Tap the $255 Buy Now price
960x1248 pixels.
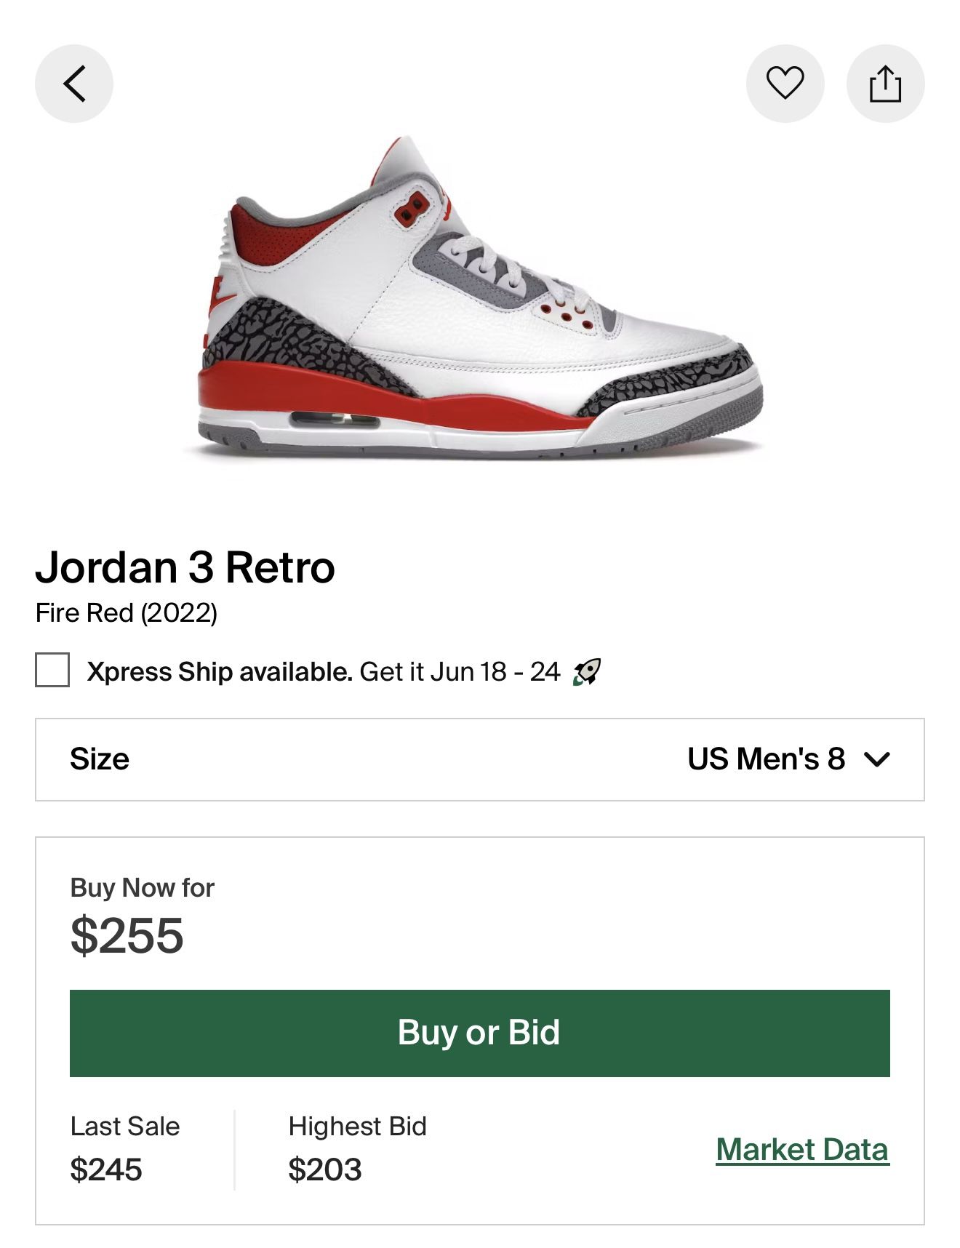click(x=127, y=935)
